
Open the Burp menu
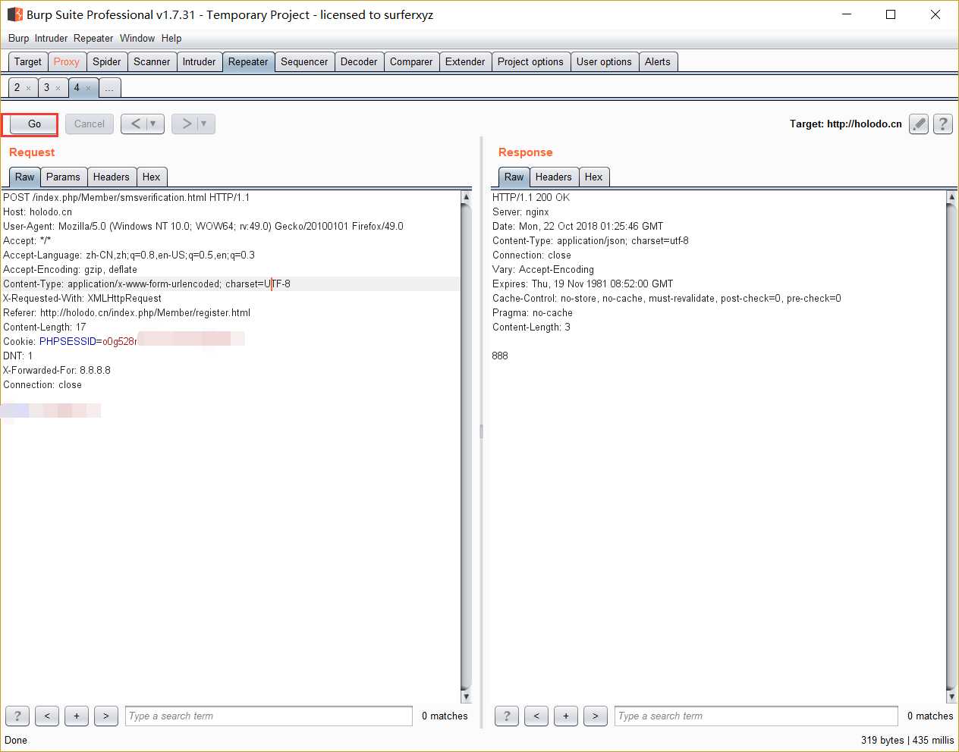coord(18,38)
